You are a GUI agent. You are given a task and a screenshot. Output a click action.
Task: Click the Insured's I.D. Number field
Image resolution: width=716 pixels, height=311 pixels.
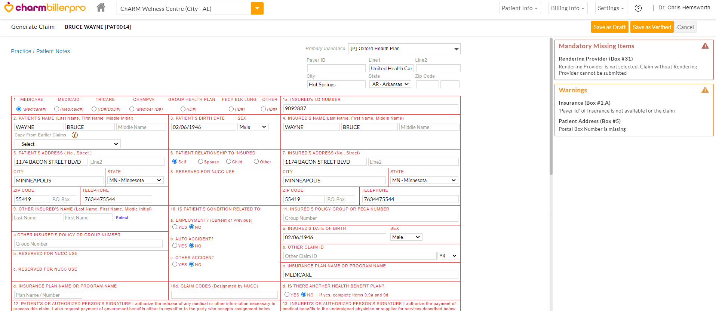(x=371, y=108)
